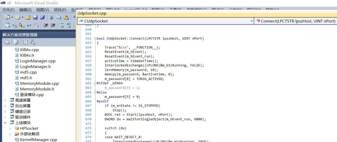Click the Complete Word 'A' icon

point(29,25)
